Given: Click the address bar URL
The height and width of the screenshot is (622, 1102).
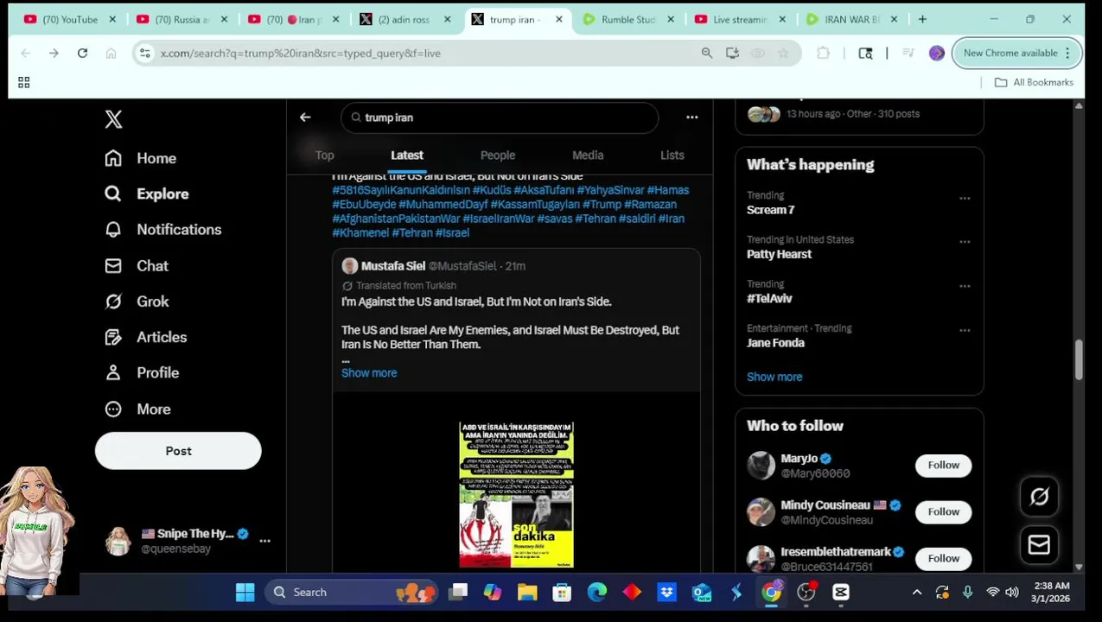Looking at the screenshot, I should tap(301, 54).
